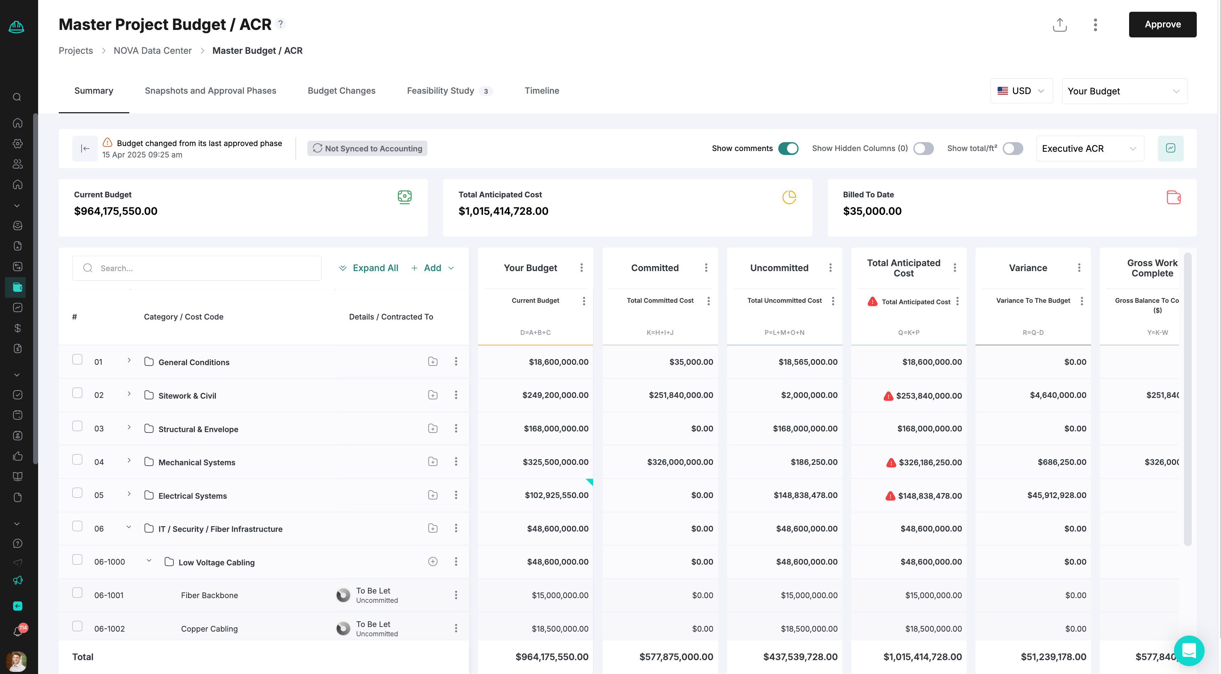
Task: Open the sidebar people/team icon
Action: pyautogui.click(x=17, y=164)
